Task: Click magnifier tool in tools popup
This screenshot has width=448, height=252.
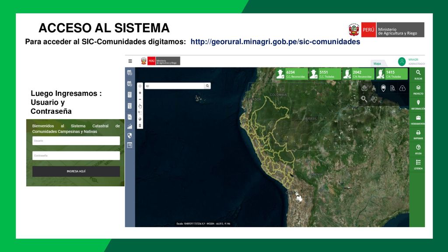Action: [364, 99]
